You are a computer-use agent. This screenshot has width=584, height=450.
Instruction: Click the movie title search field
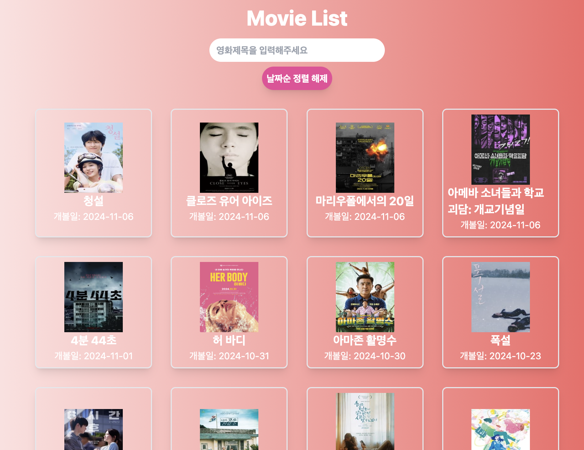[297, 50]
